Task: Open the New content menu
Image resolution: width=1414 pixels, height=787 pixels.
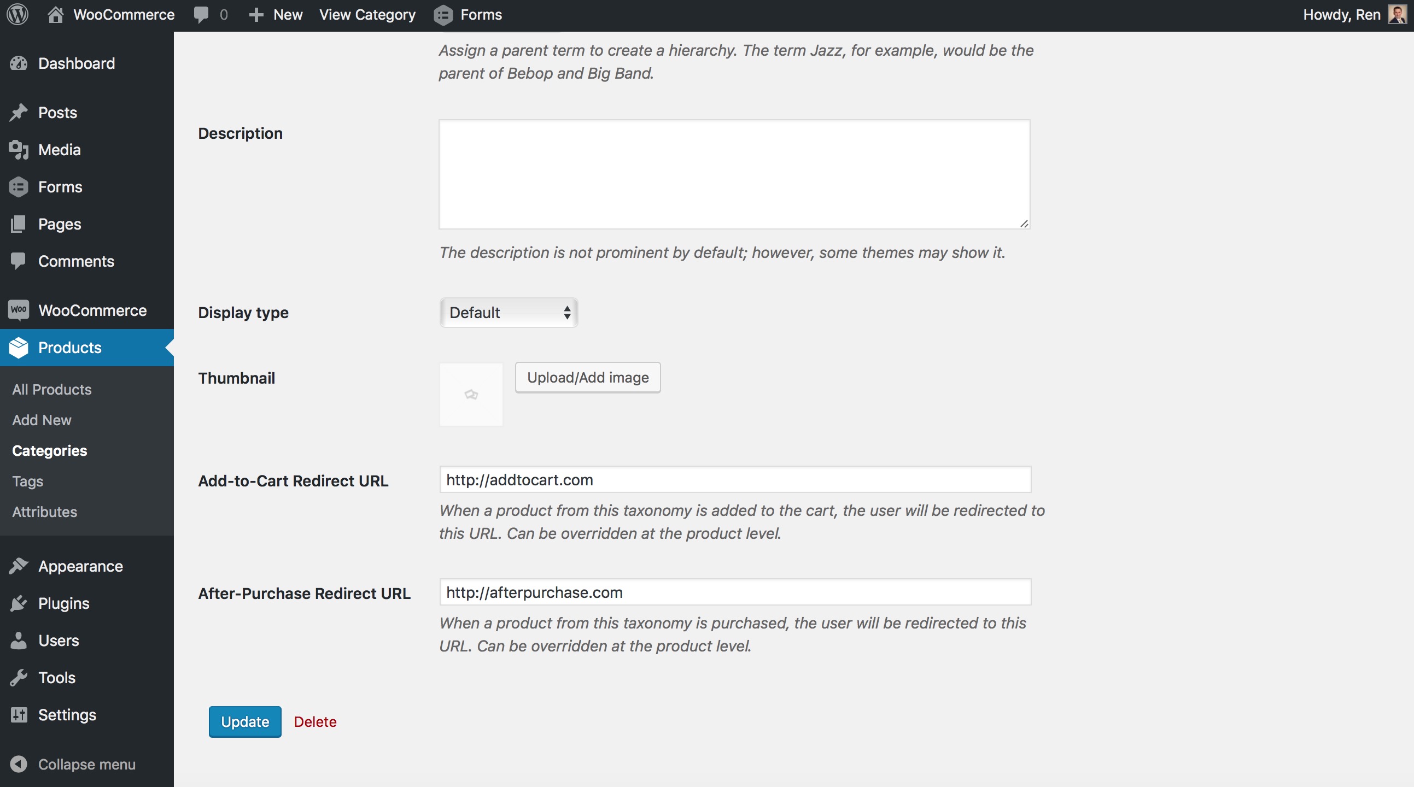Action: pos(276,15)
